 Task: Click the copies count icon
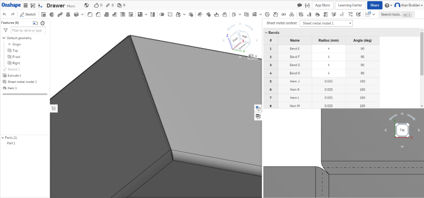pyautogui.click(x=119, y=5)
